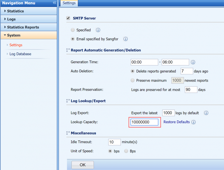224x170 pixels.
Task: Click info icon next to Restore Defaults
Action: tap(193, 122)
